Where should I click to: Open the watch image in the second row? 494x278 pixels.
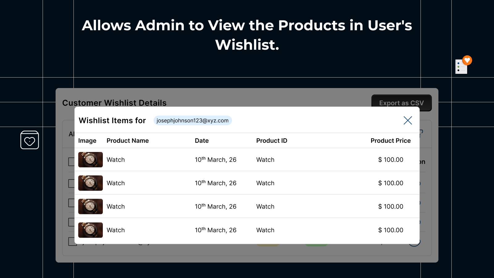[90, 183]
